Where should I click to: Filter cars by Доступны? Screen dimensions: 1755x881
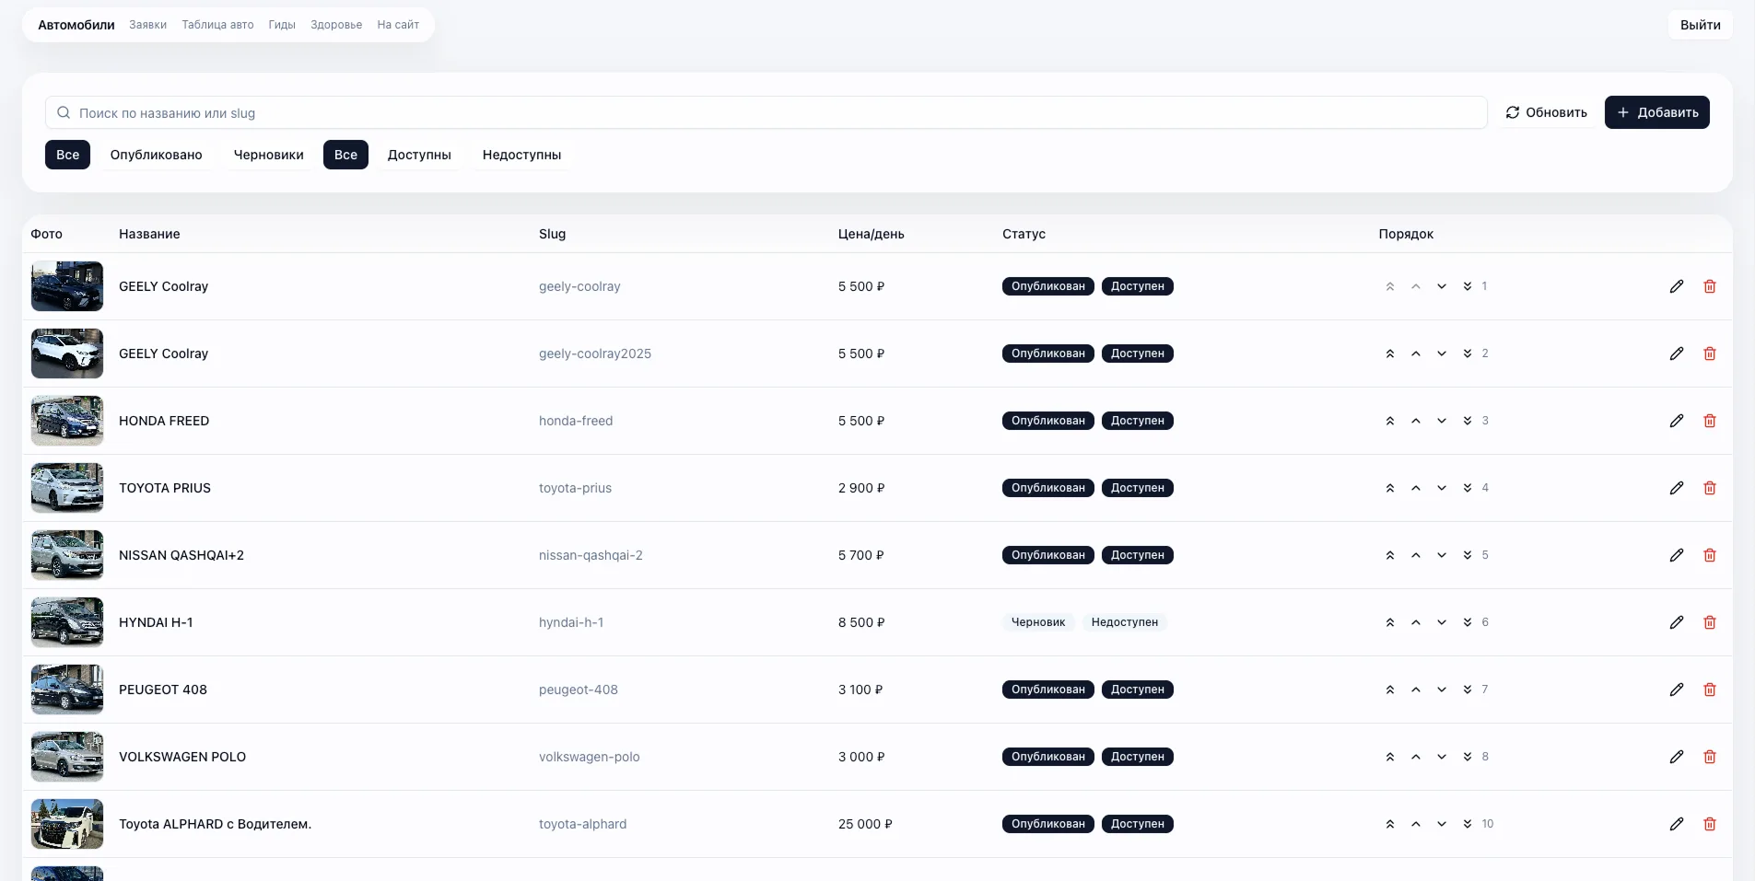419,155
